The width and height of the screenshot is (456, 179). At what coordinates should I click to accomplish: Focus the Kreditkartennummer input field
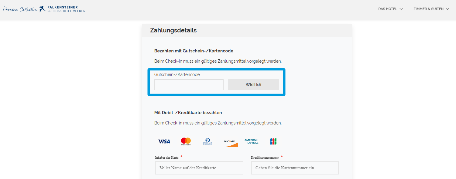[x=295, y=168]
